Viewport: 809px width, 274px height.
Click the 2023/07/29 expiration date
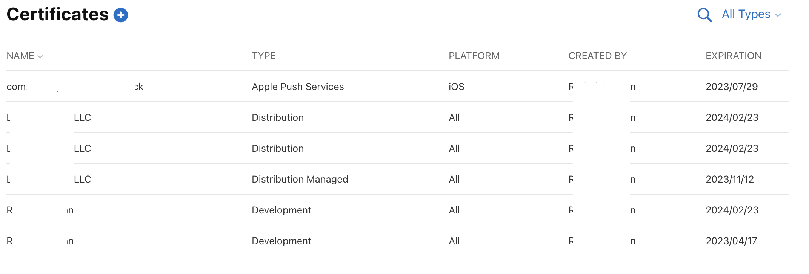coord(732,87)
